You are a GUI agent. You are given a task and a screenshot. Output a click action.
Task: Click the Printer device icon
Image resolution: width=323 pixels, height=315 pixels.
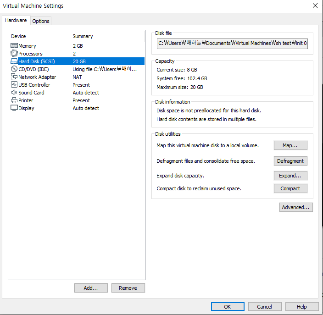point(14,100)
